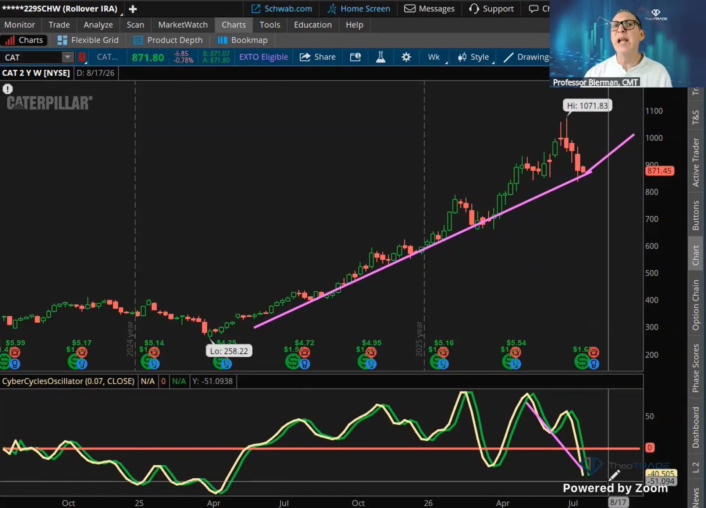
Task: Click the lightbulb icon under the $5.54 earnings
Action: click(x=515, y=364)
